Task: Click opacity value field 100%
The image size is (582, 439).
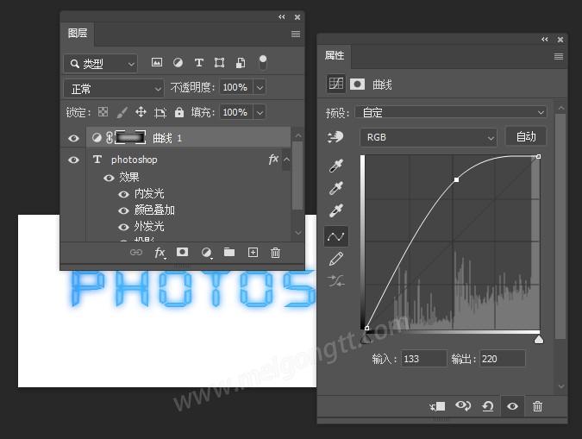Action: [235, 87]
